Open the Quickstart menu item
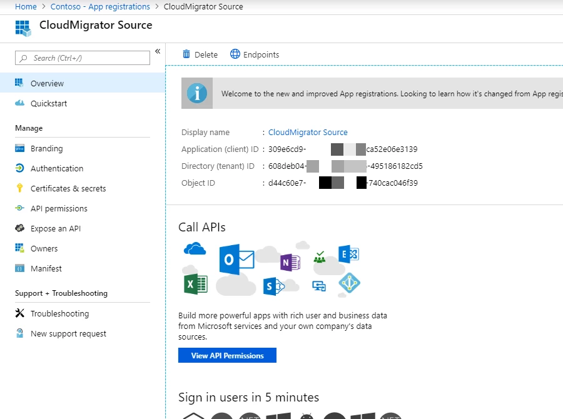 (x=83, y=103)
